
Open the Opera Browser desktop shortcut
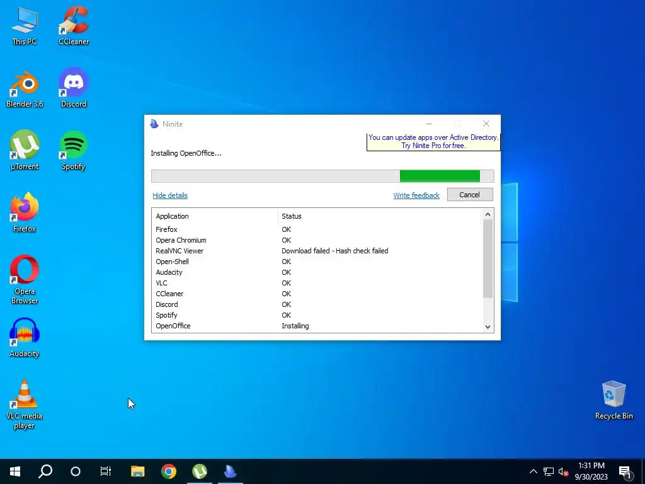25,280
